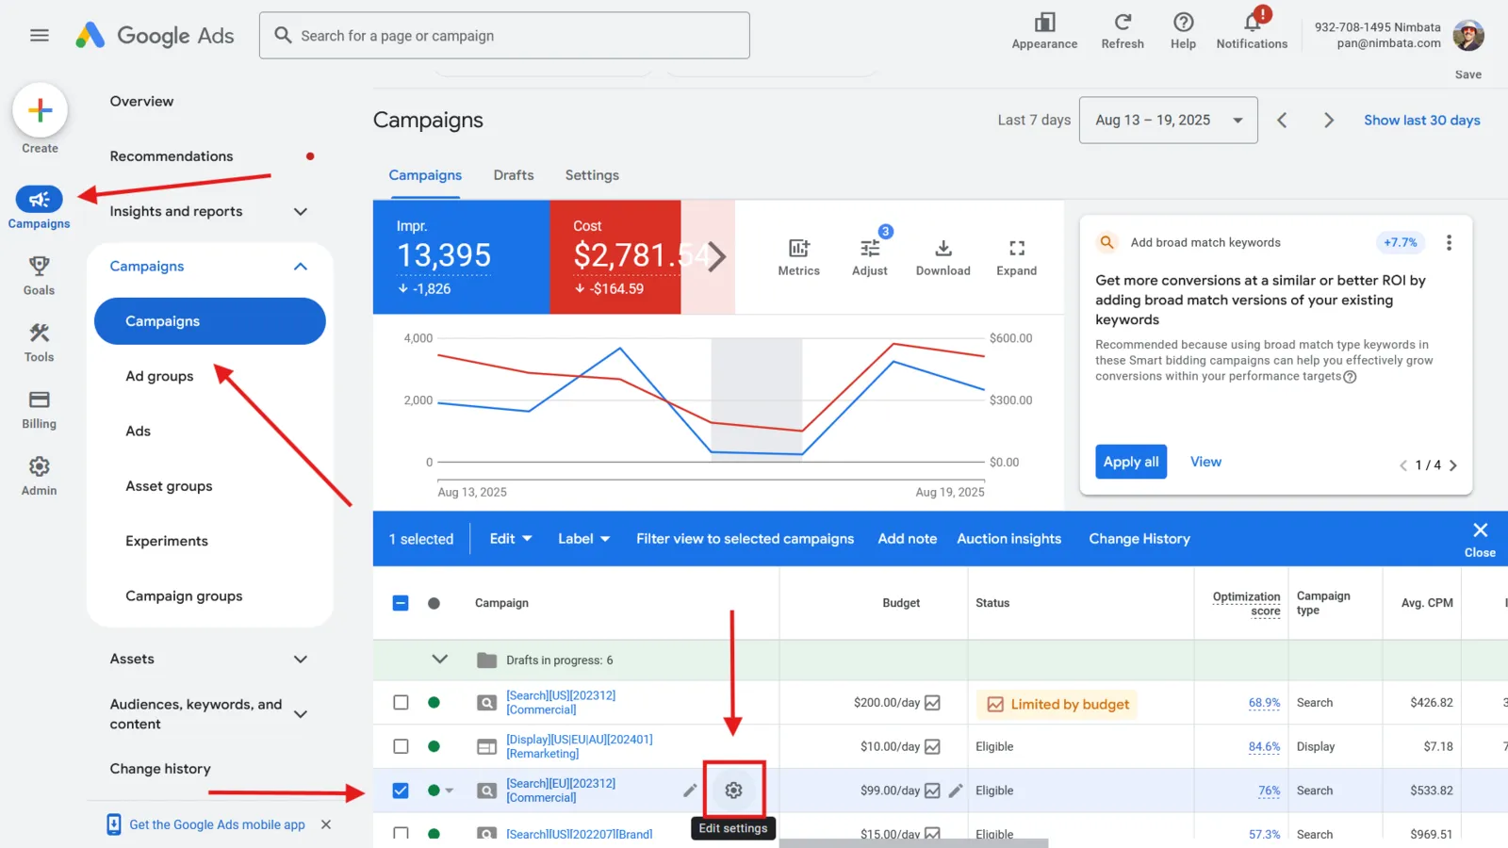Open the hamburger main menu
1508x848 pixels.
click(39, 36)
